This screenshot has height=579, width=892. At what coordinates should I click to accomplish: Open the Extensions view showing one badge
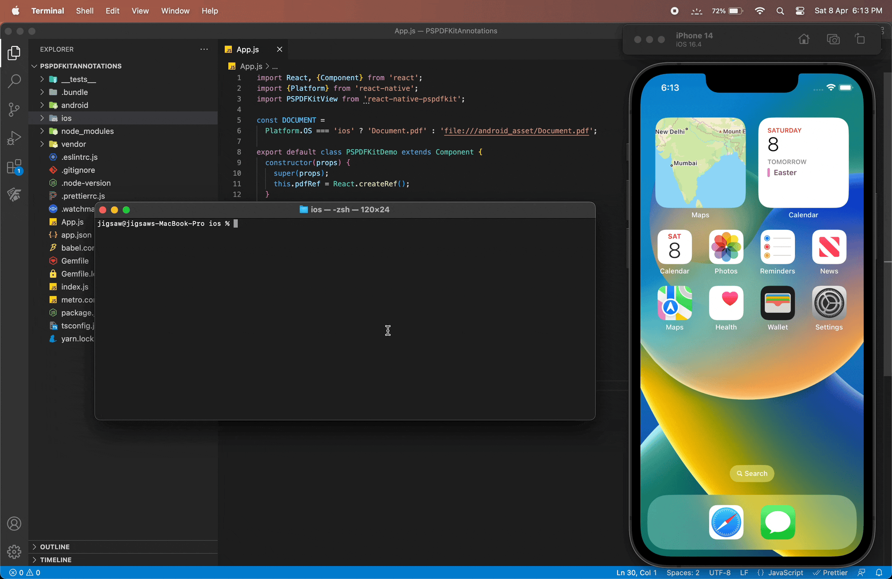tap(14, 166)
